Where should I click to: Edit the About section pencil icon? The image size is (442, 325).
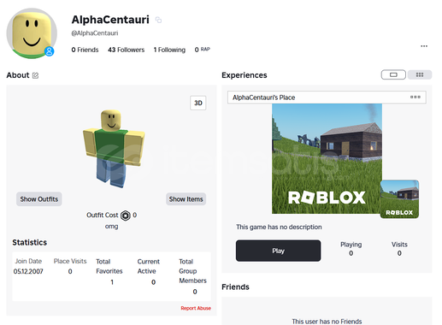(35, 75)
